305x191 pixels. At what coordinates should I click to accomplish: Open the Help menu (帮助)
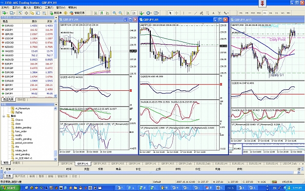pos(72,8)
